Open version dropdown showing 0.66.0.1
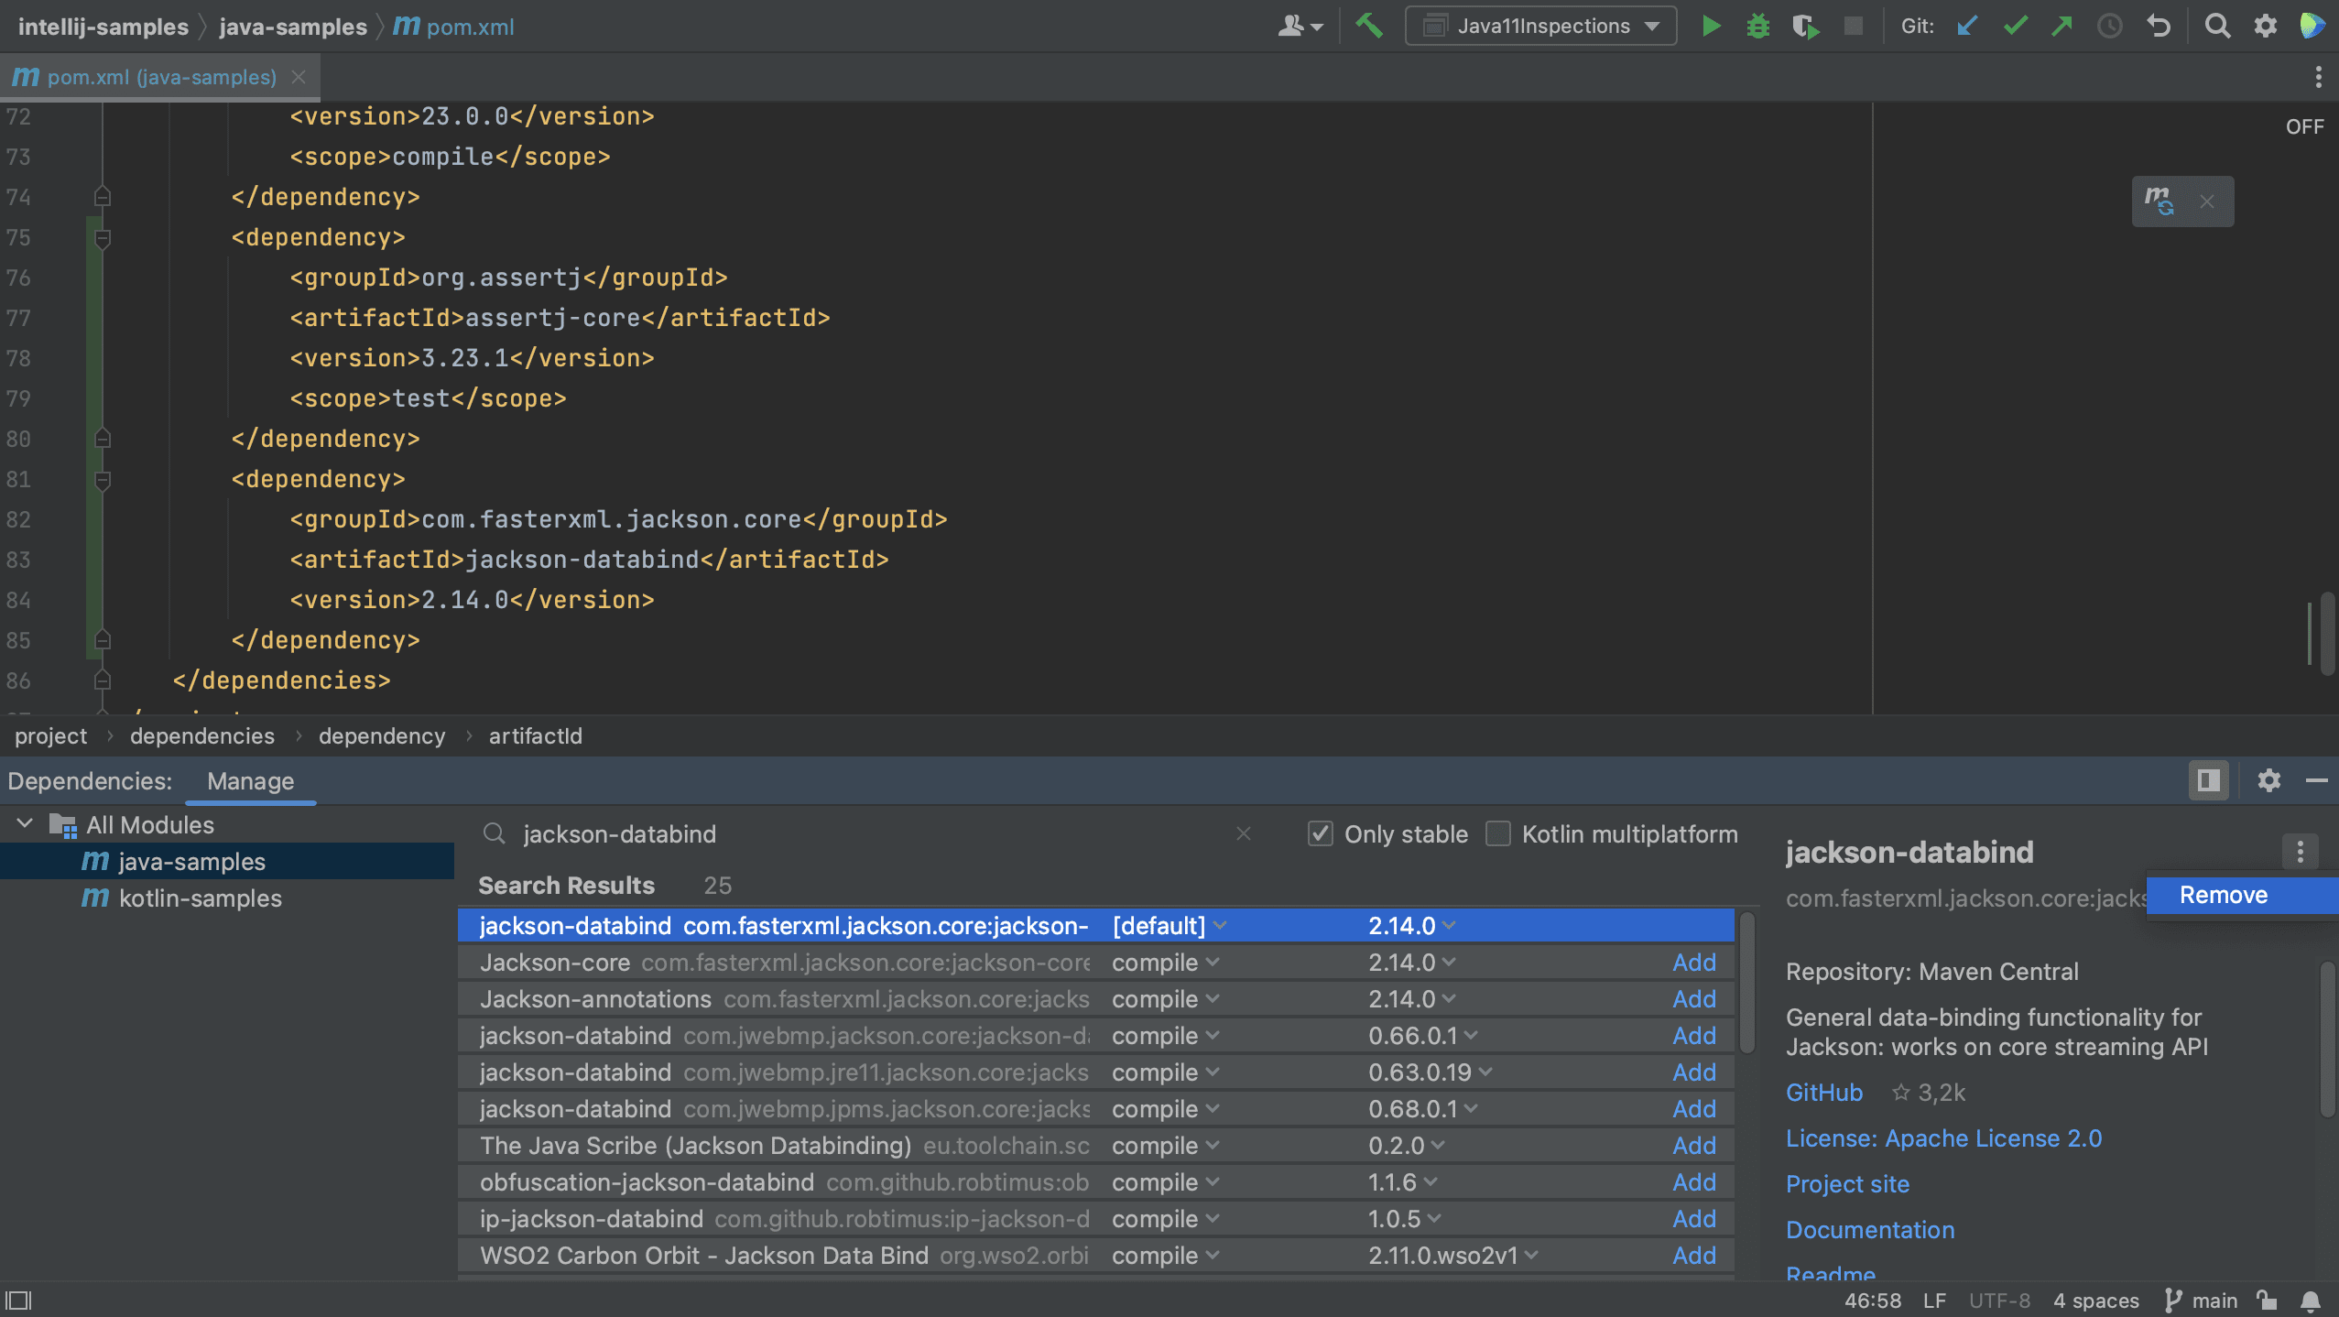The image size is (2339, 1317). (x=1422, y=1036)
